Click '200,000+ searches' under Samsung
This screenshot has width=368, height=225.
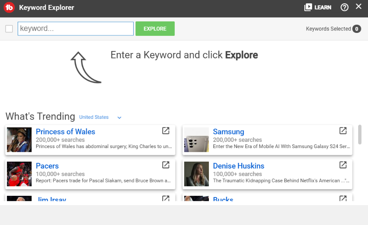coord(237,140)
